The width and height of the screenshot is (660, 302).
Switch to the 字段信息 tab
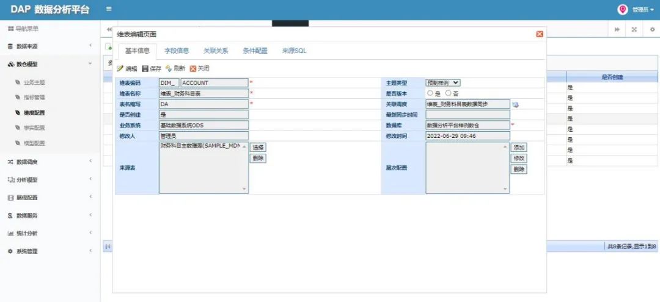click(x=177, y=51)
